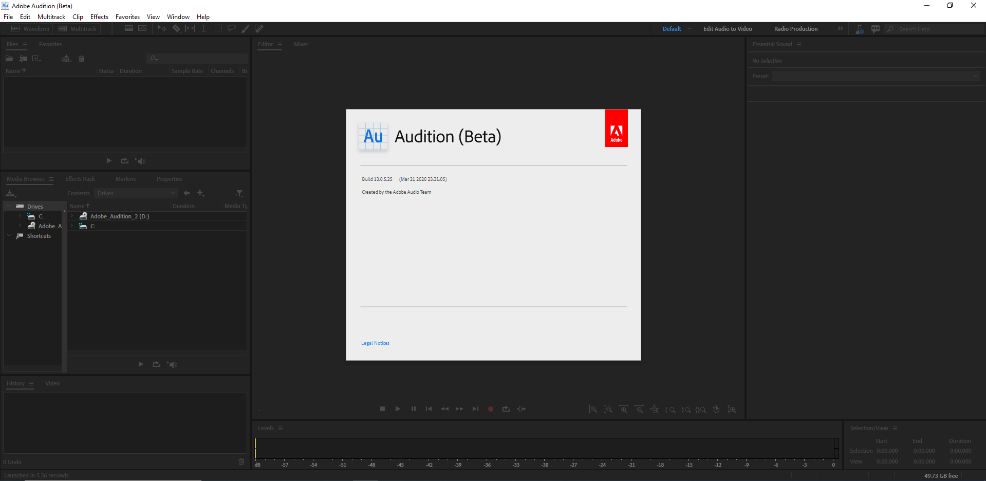Switch to Video tab
The image size is (986, 481).
pyautogui.click(x=52, y=383)
